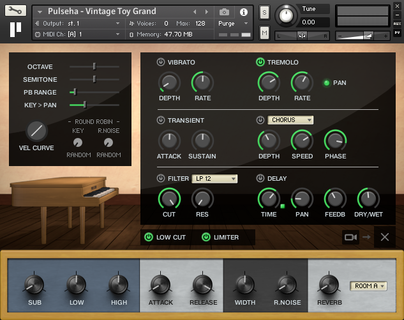Adjust the PB RANGE slider
Screen dimensions: 404x320
click(x=94, y=92)
